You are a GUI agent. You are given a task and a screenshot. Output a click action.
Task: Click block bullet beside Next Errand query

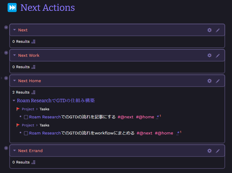6,148
